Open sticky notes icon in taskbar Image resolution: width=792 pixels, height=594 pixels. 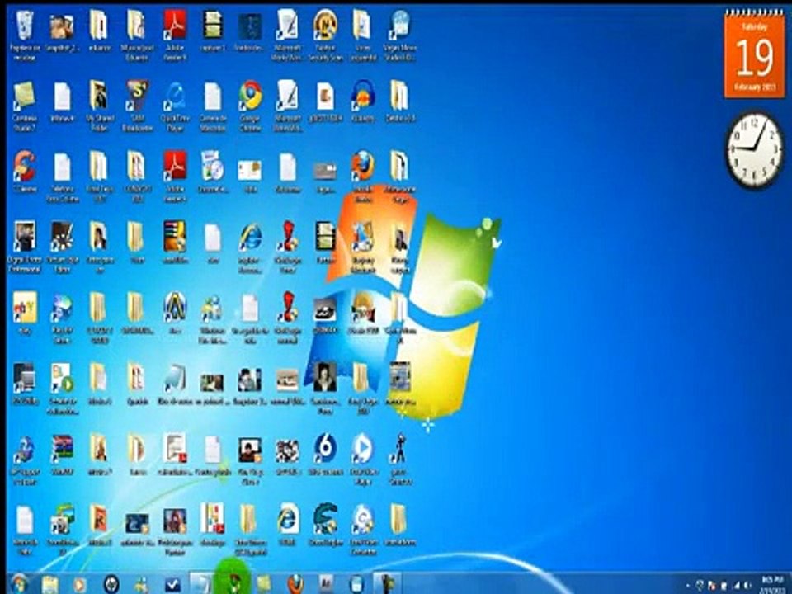pos(264,584)
